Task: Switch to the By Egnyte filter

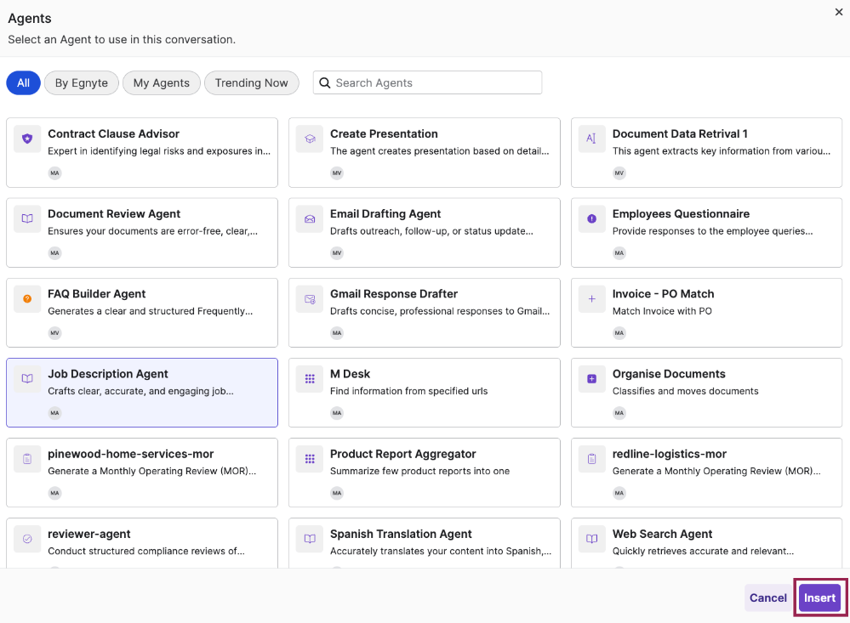Action: (82, 83)
